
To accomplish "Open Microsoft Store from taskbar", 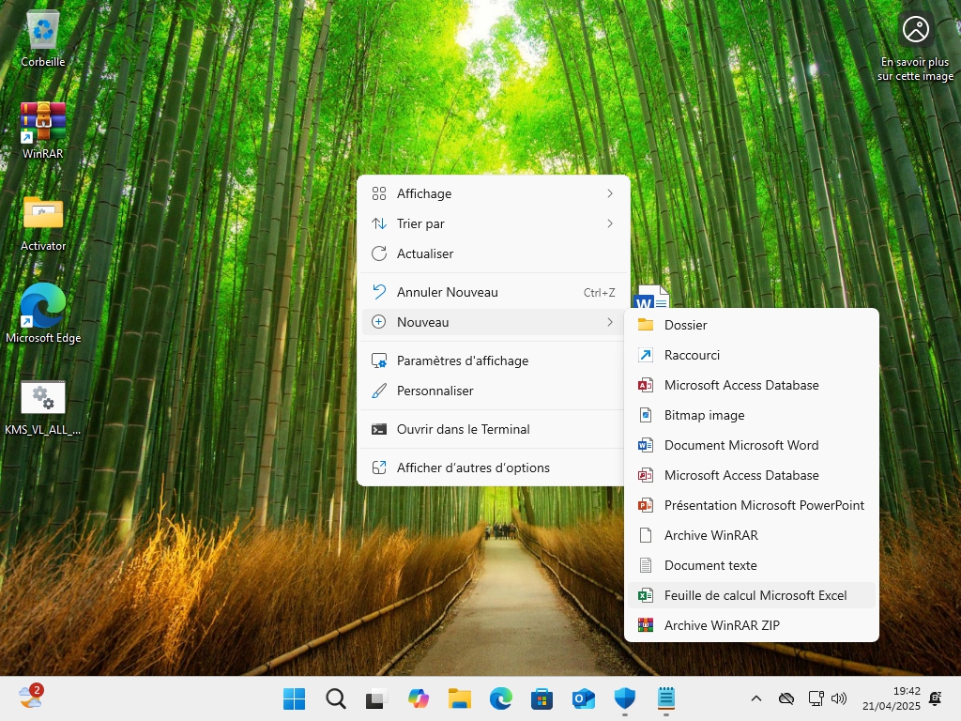I will pyautogui.click(x=542, y=698).
